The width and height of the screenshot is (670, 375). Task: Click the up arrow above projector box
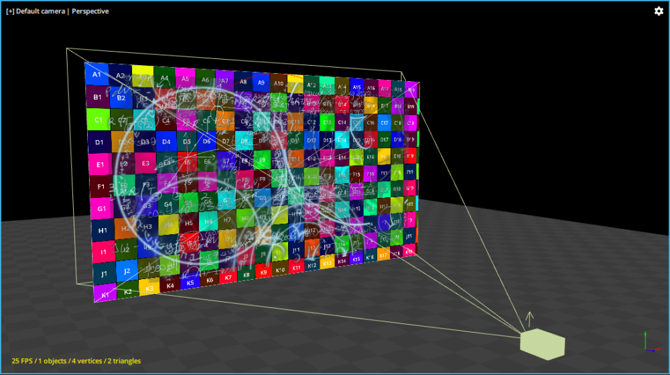pos(529,319)
